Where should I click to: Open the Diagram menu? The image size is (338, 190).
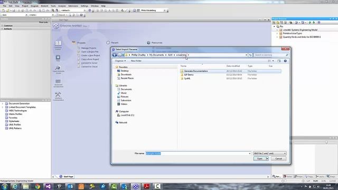point(34,6)
